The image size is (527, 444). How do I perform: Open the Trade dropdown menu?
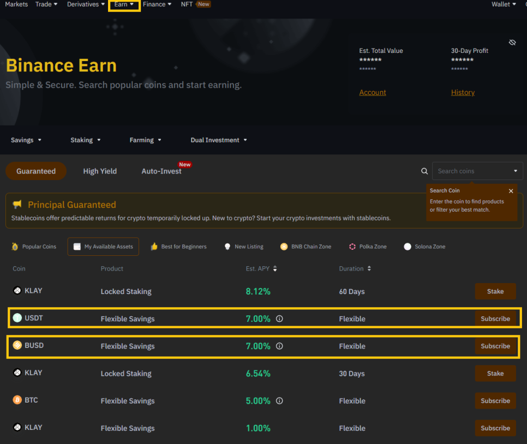[46, 4]
